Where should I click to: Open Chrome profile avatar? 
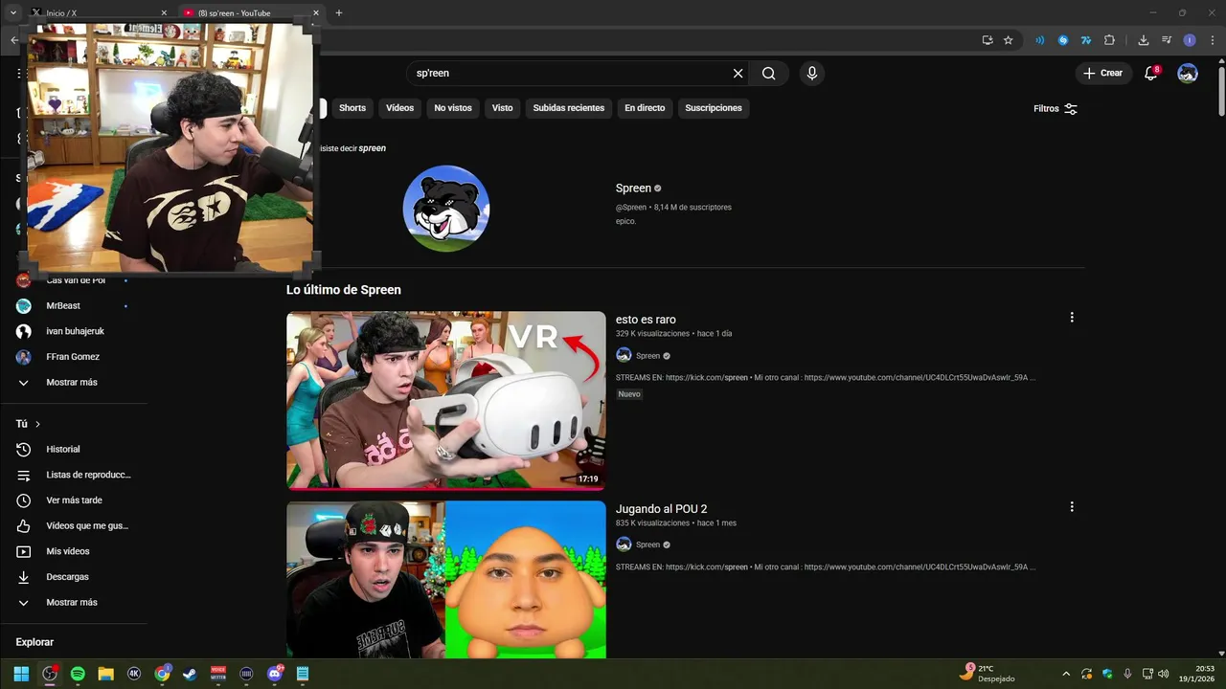1190,40
